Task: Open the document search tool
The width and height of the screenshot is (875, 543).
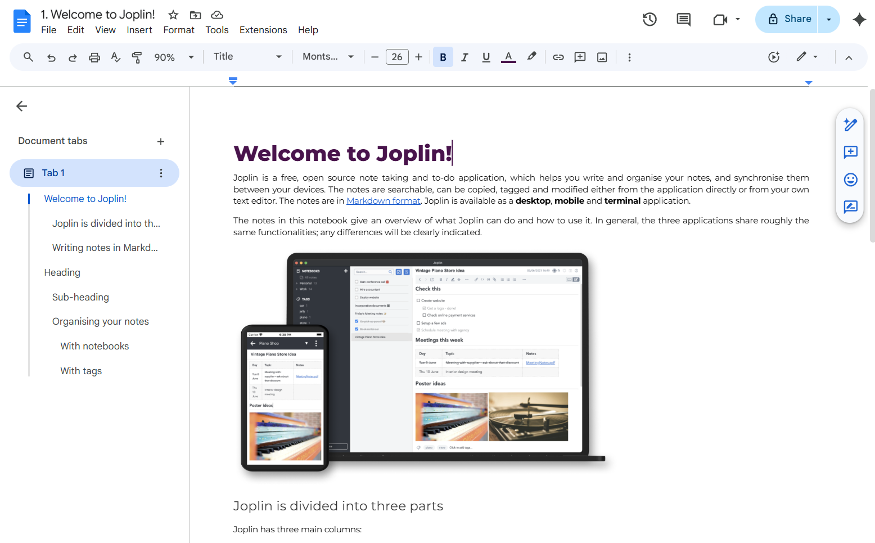Action: tap(28, 57)
